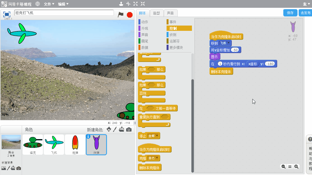Open the 克隆 自己 block dropdown

(153, 158)
